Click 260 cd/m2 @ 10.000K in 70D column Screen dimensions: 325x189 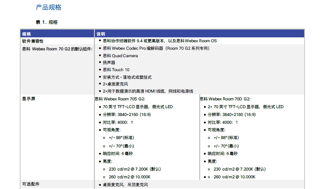[234, 177]
